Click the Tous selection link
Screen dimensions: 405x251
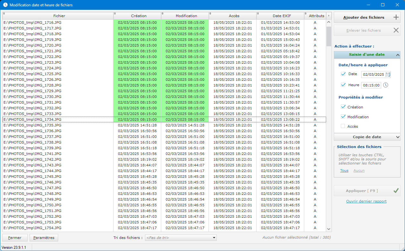click(344, 171)
